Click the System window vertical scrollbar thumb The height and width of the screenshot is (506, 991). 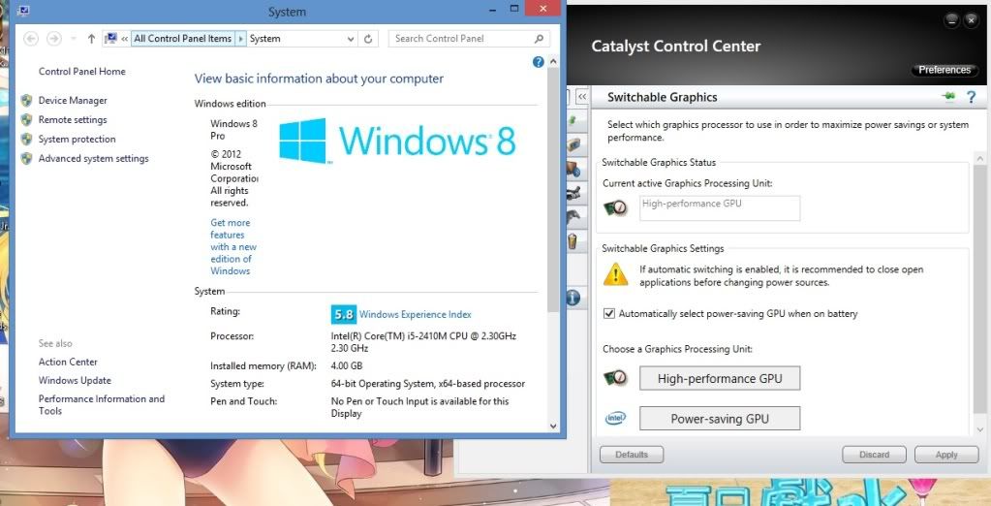tap(554, 190)
